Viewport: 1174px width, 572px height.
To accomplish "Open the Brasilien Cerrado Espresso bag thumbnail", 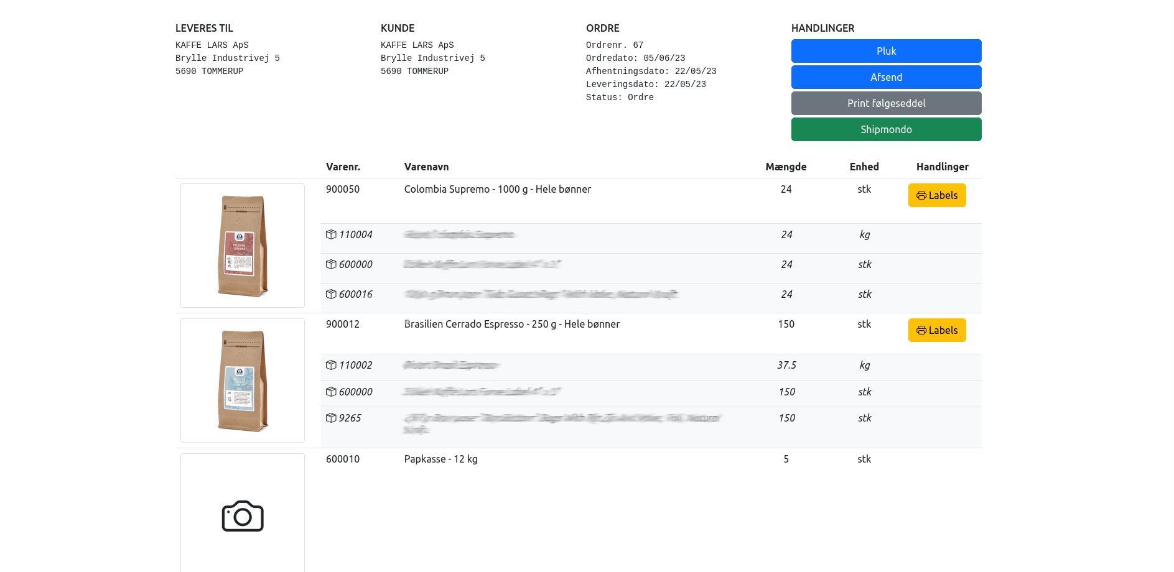I will click(243, 381).
